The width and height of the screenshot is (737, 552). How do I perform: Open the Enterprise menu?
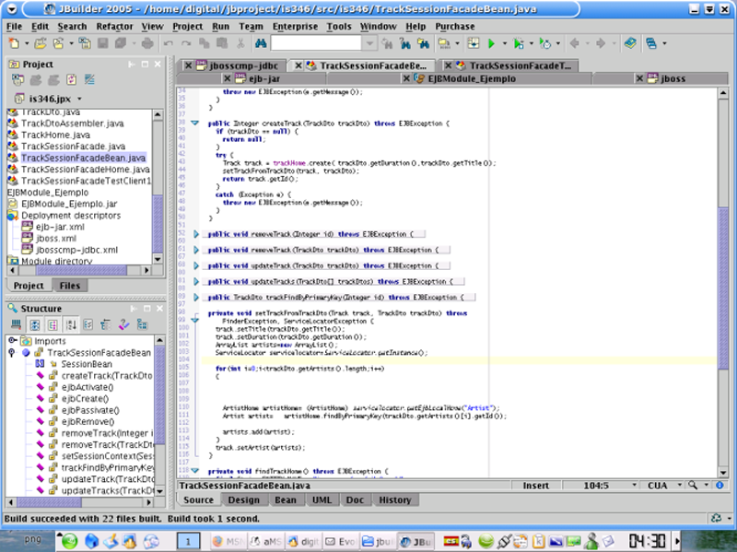(295, 27)
